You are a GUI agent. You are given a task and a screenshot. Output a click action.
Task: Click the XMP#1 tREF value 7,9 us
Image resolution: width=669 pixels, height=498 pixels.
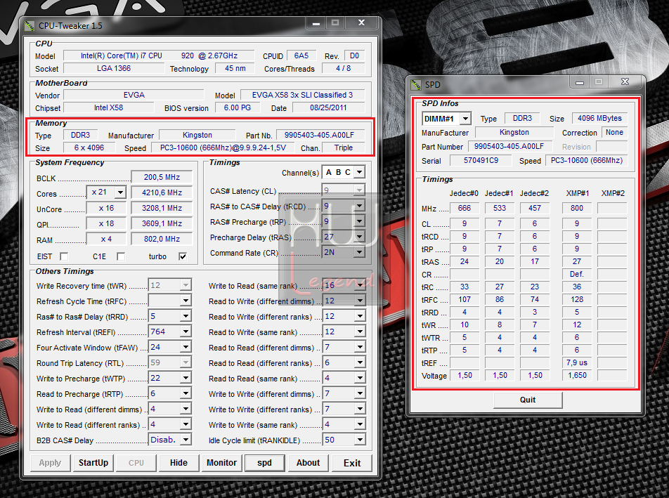click(577, 363)
